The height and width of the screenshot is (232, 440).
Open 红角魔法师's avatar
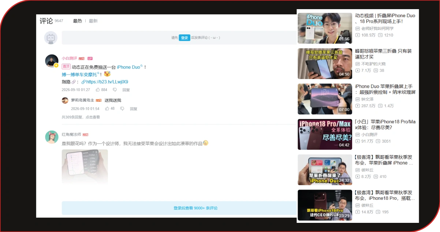pyautogui.click(x=52, y=137)
